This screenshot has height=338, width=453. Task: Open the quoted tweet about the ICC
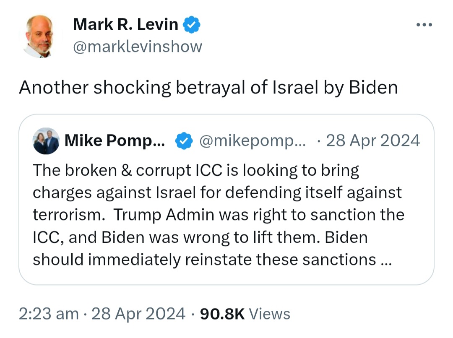(226, 200)
